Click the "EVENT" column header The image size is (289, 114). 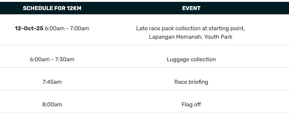click(191, 8)
